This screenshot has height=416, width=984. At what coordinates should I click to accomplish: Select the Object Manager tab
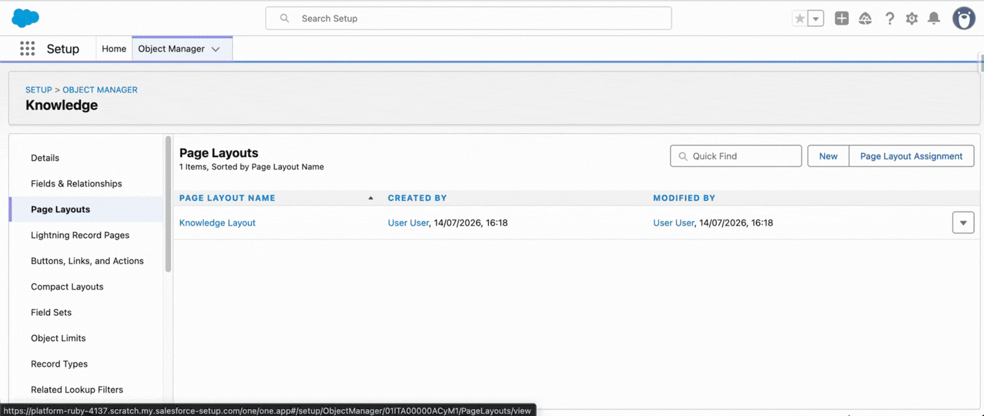[x=172, y=49]
